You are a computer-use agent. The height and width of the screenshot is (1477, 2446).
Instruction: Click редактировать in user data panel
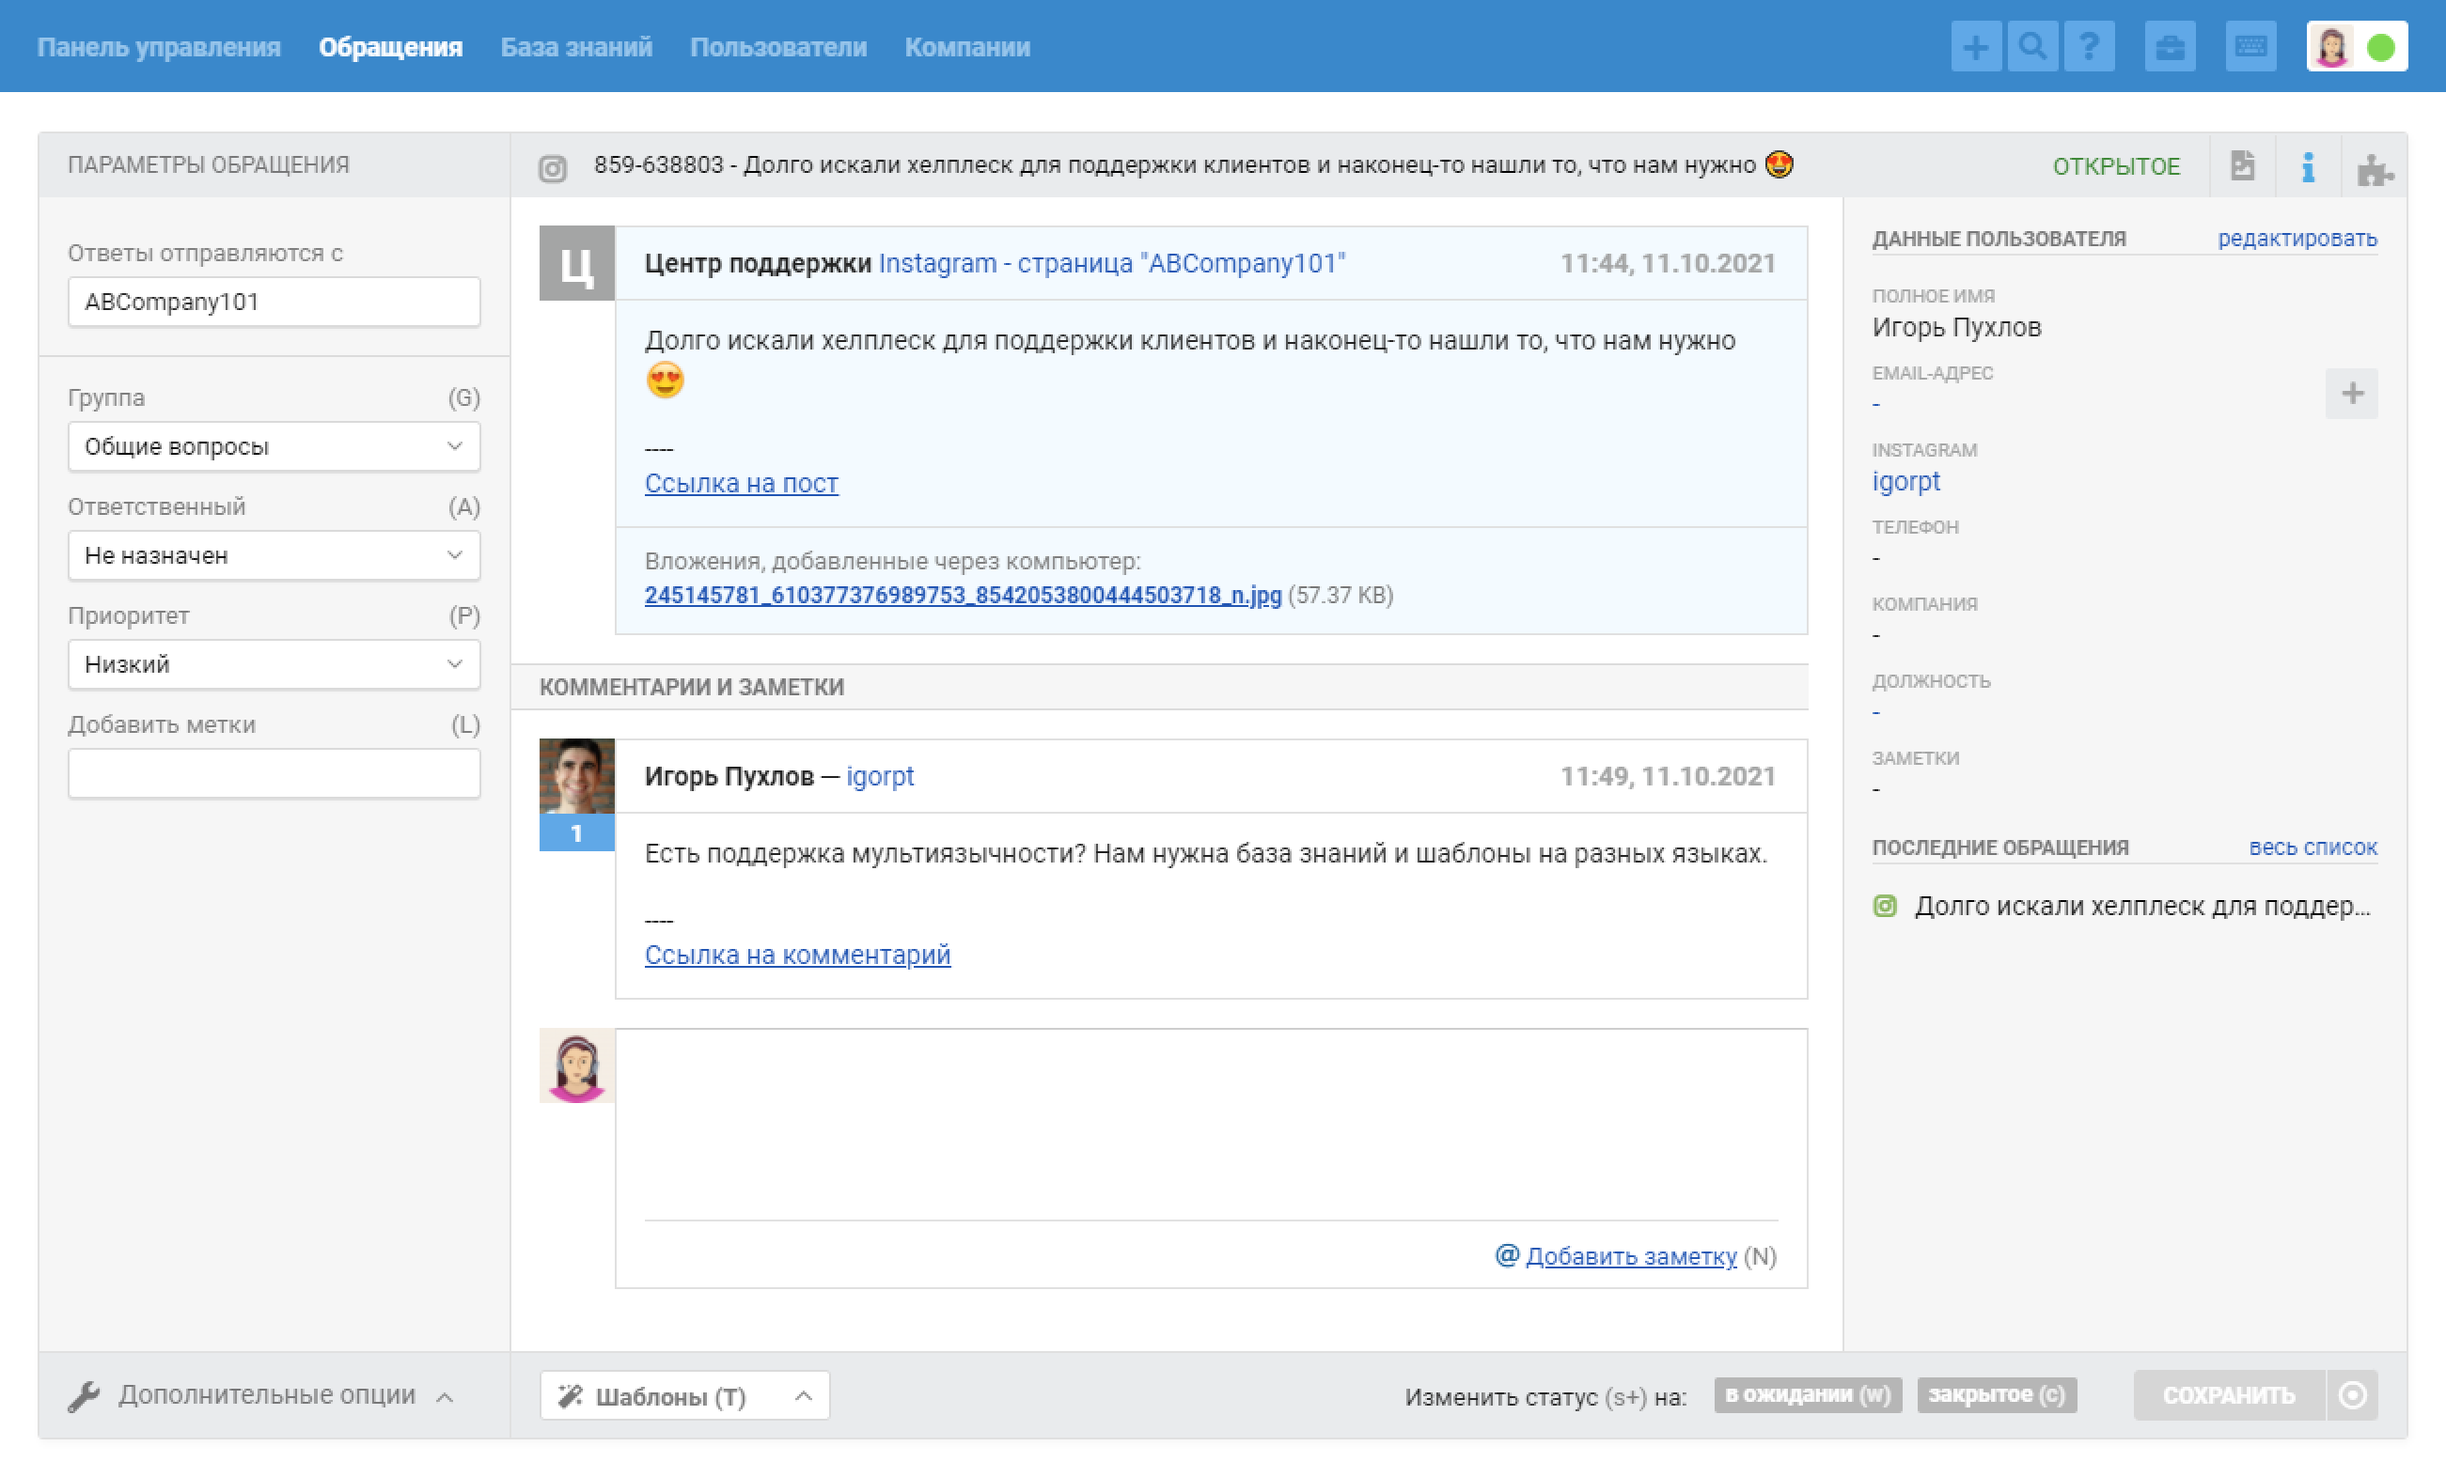[x=2297, y=238]
